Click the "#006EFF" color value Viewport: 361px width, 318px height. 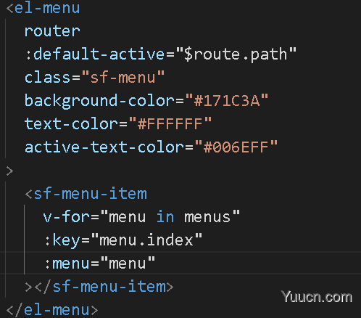(236, 147)
